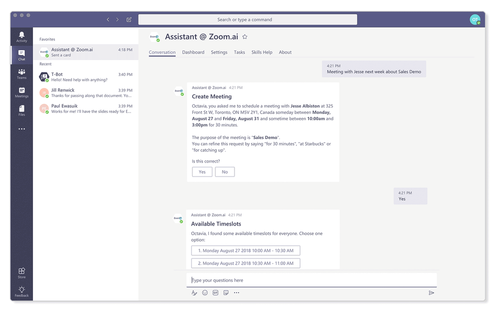This screenshot has width=499, height=313.
Task: Decline with the No button
Action: click(224, 172)
